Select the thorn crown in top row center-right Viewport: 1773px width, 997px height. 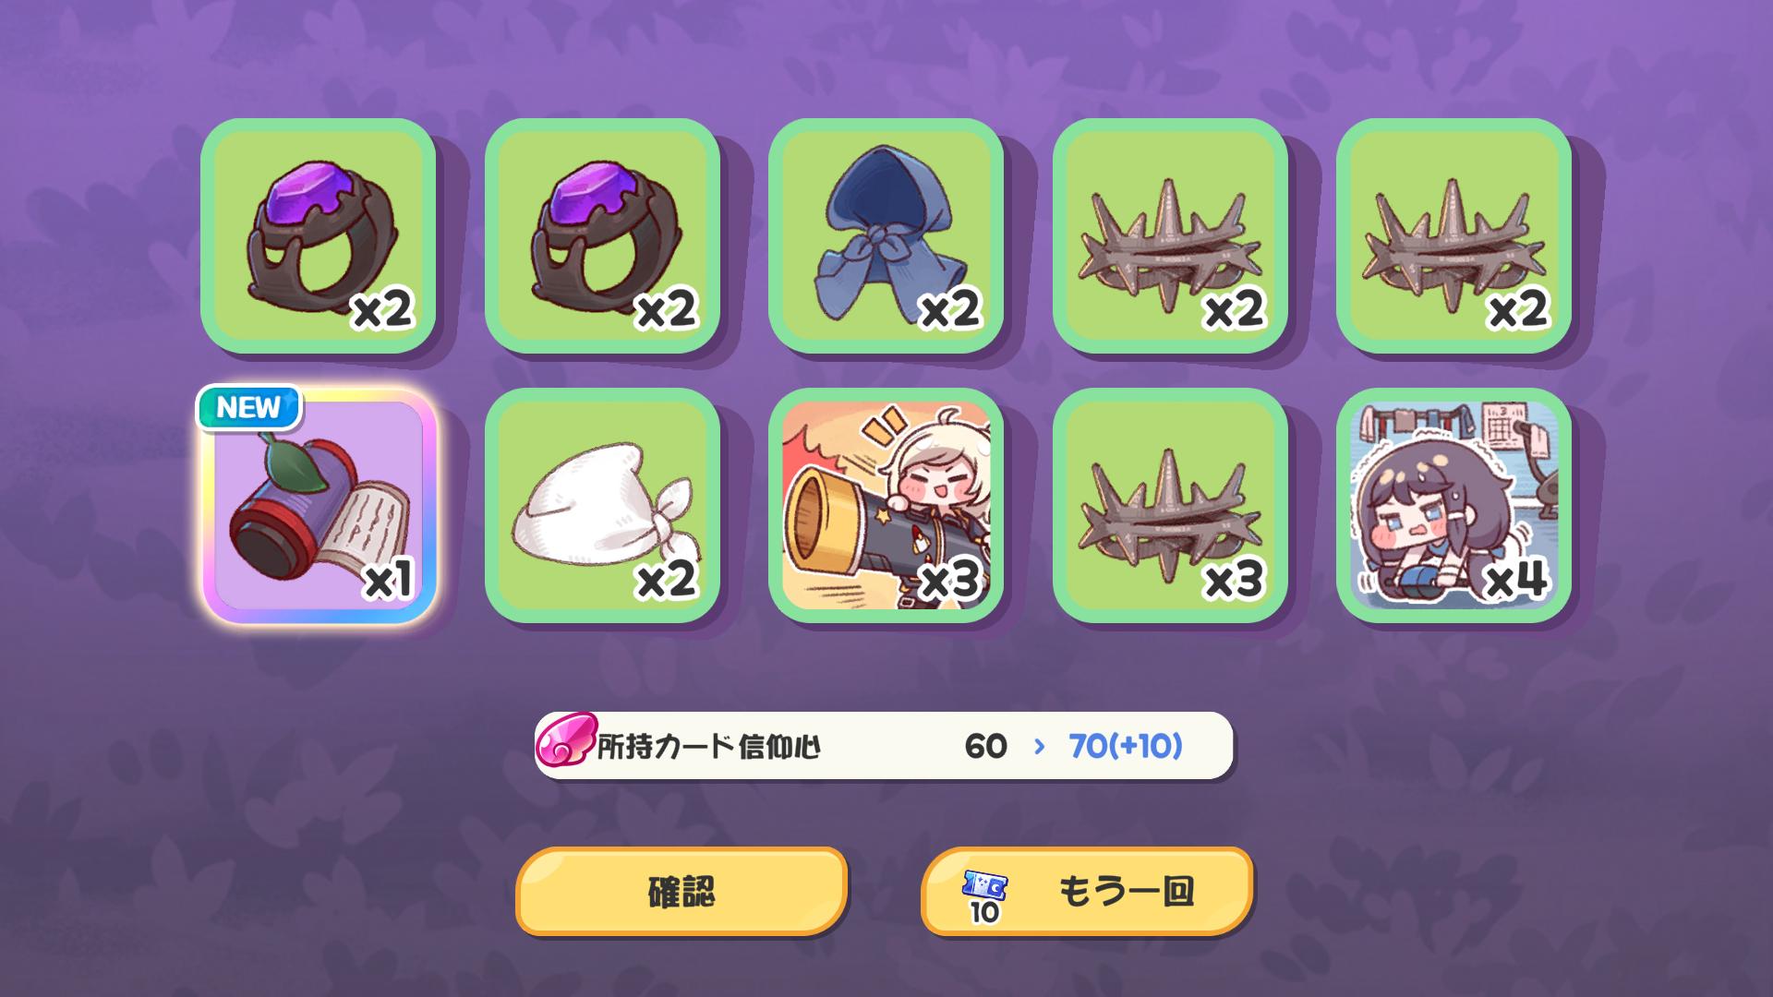[x=1170, y=235]
